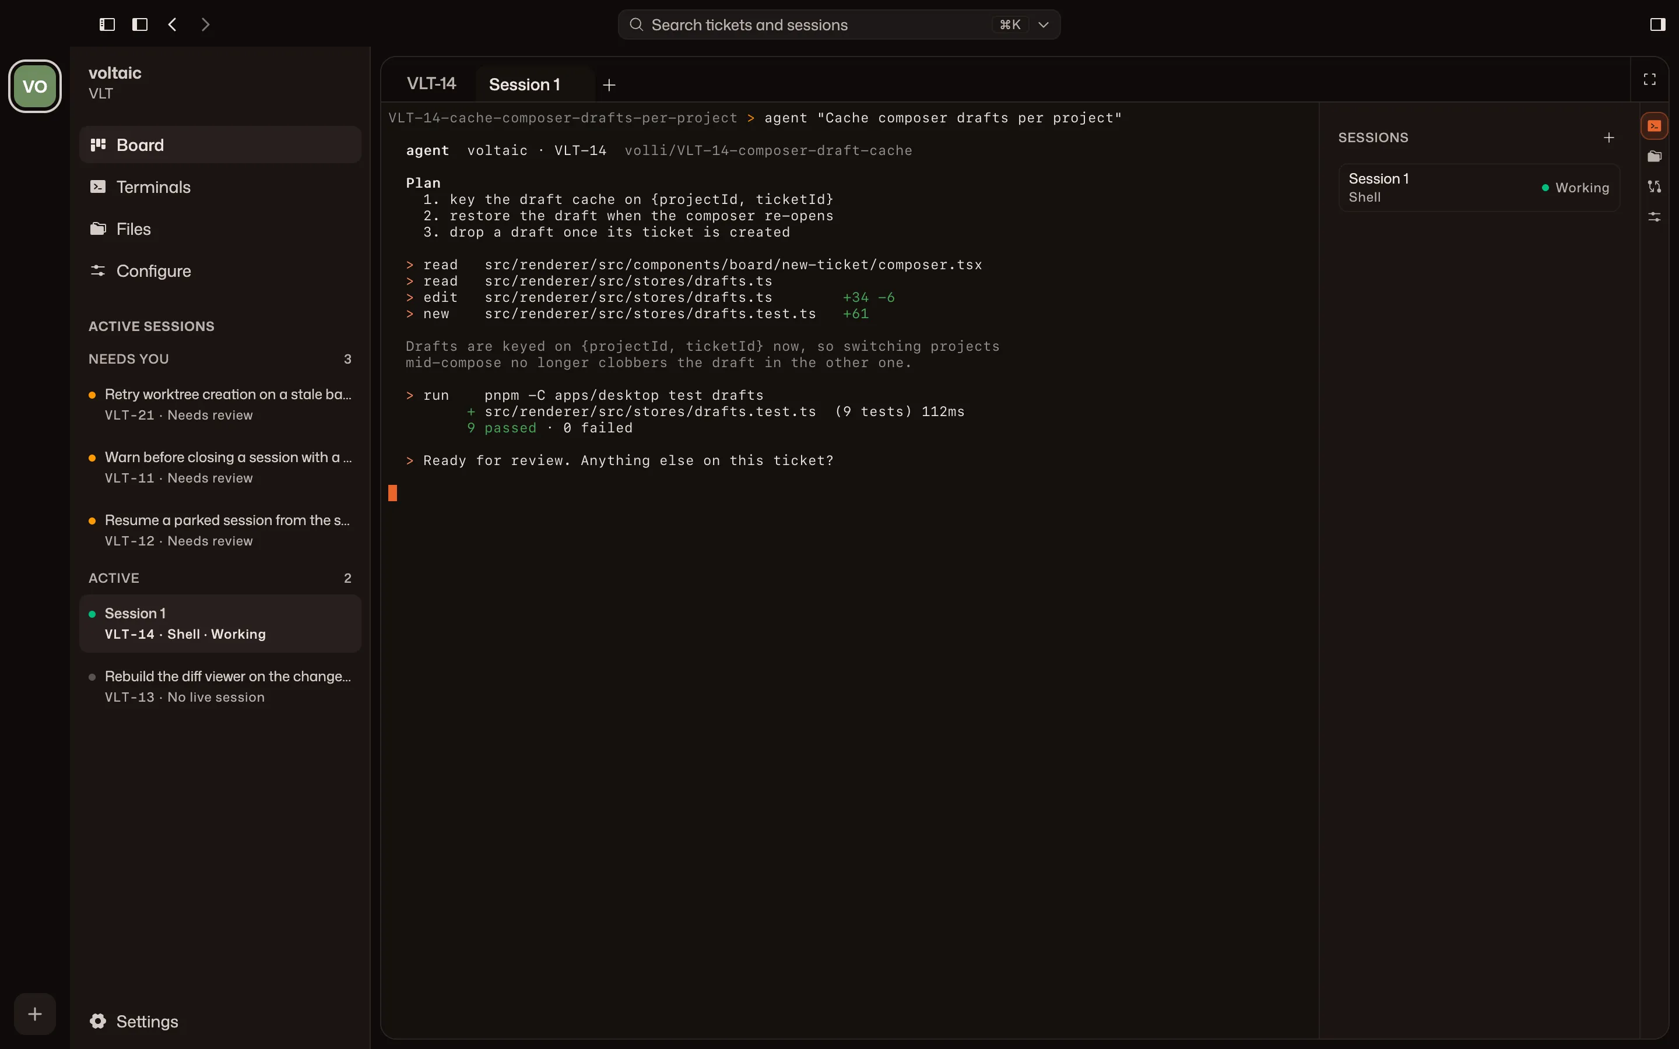Click the terminal cursor prompt block
Screen dimensions: 1679x1049
coord(392,492)
